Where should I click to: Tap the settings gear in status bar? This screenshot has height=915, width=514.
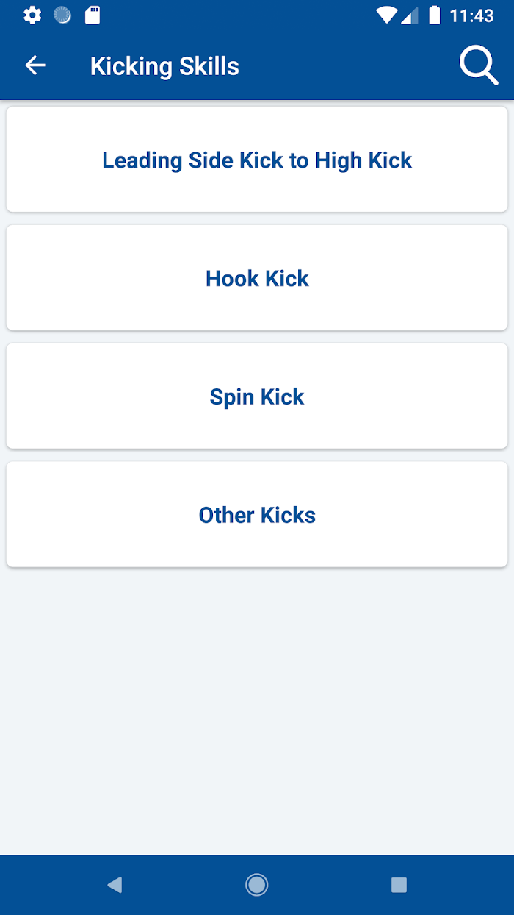coord(32,15)
